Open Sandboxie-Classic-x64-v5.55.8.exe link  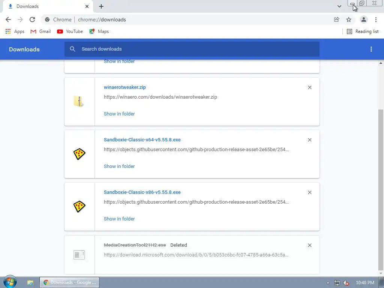(142, 139)
